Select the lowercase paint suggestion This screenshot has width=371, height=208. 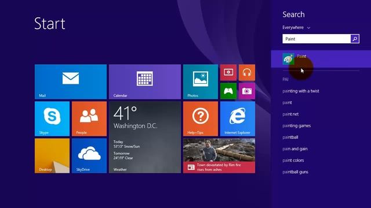[x=287, y=103]
